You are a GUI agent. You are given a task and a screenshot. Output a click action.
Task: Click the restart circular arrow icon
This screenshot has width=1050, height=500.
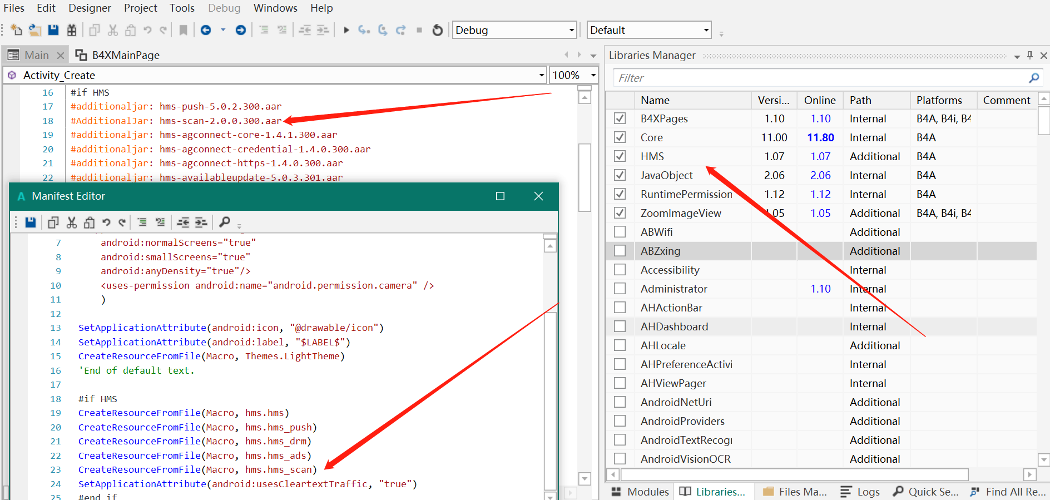point(438,30)
